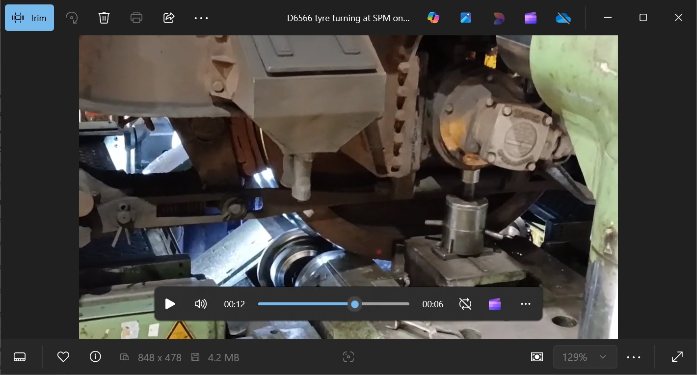697x375 pixels.
Task: Toggle the repeat loop button
Action: 465,304
